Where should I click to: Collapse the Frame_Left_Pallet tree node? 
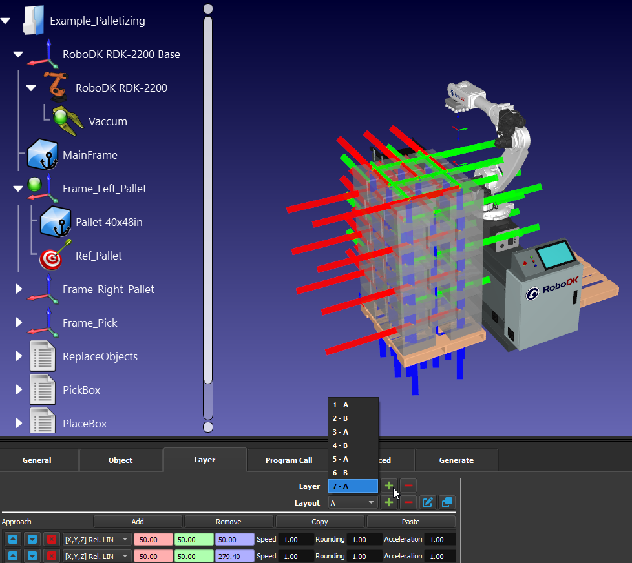pos(18,189)
